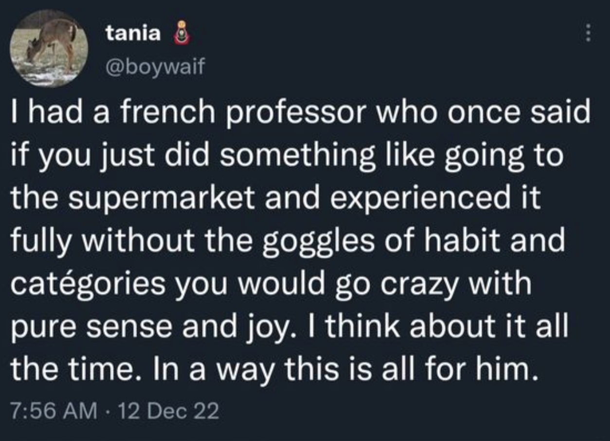610x441 pixels.
Task: Click the deer profile picture avatar
Action: [x=49, y=48]
